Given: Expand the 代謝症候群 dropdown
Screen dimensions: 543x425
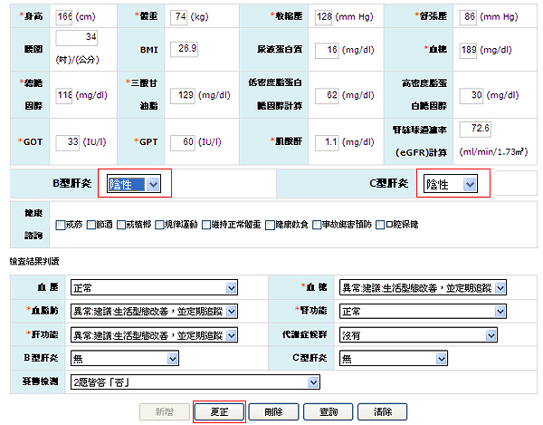Looking at the screenshot, I should (421, 334).
